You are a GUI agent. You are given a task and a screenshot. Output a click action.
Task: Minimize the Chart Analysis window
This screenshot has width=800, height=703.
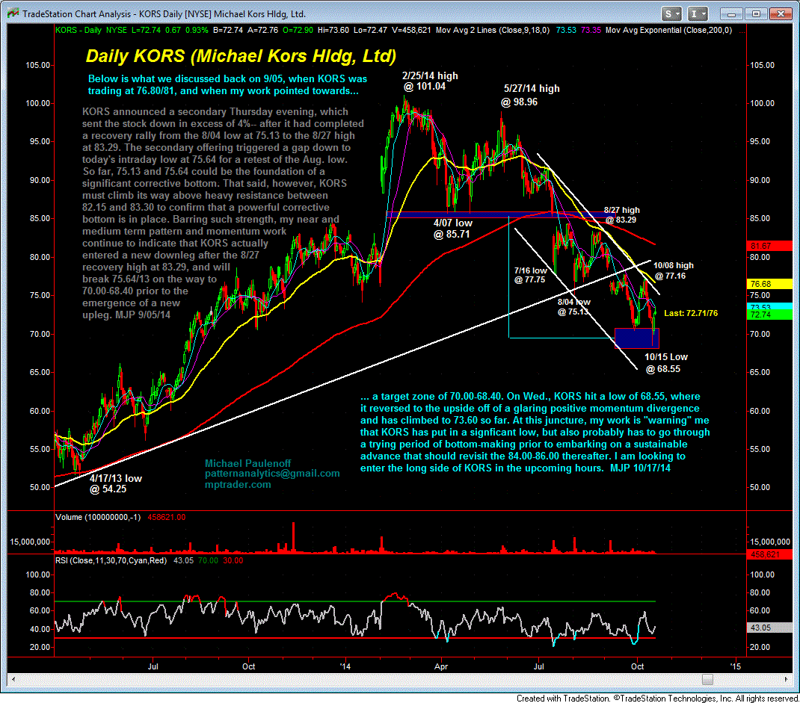[731, 13]
